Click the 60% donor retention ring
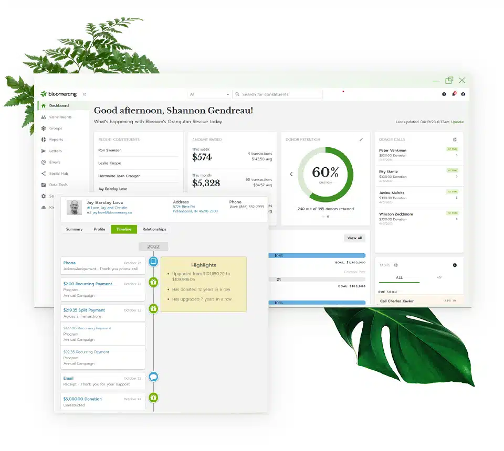The height and width of the screenshot is (451, 504). coord(325,174)
